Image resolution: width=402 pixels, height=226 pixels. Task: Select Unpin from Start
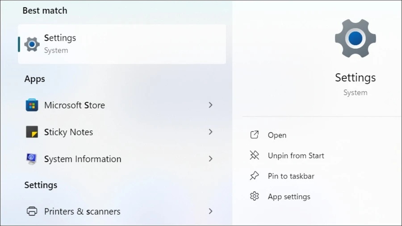296,155
